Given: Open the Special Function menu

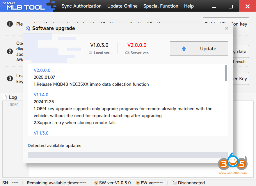Looking at the screenshot, I should [x=161, y=6].
